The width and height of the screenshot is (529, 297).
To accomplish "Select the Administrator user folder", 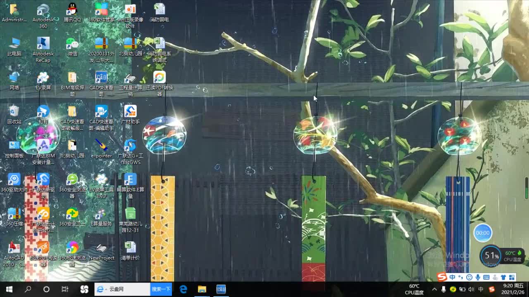I will (14, 13).
